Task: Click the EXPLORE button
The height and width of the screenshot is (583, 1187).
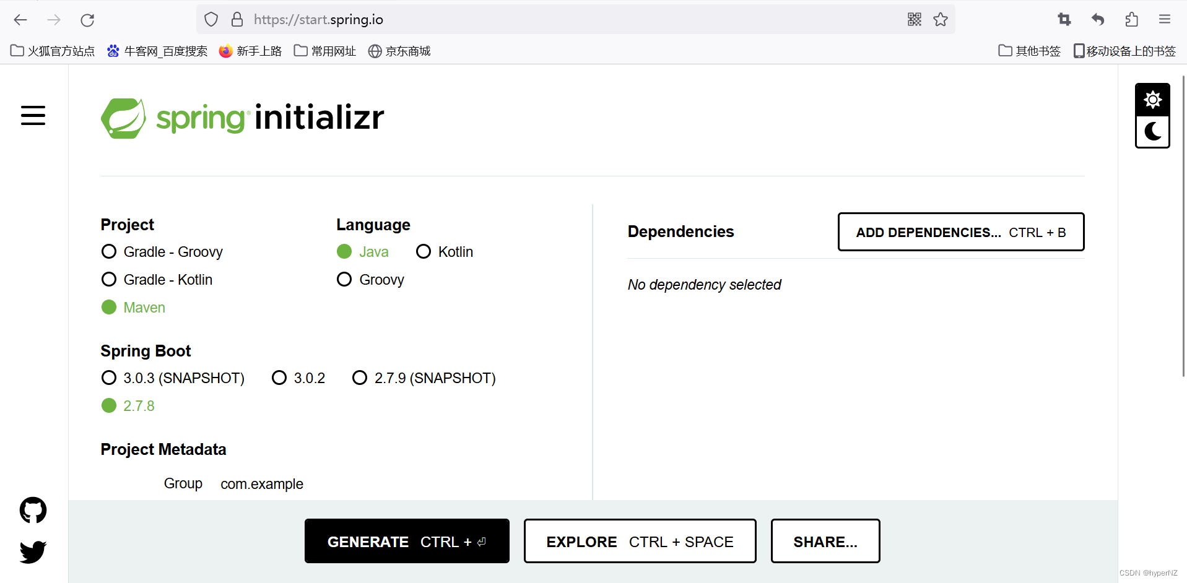Action: coord(640,542)
